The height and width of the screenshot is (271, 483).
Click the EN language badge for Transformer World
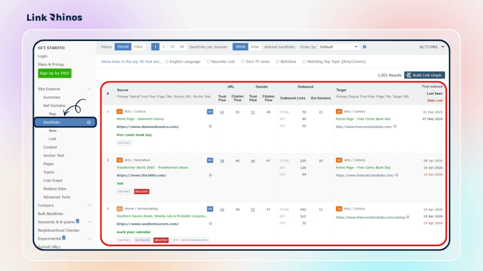pos(210,160)
